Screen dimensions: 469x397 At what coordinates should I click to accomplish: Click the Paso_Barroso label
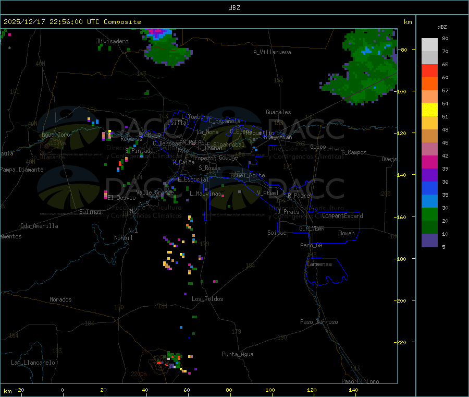coord(319,322)
